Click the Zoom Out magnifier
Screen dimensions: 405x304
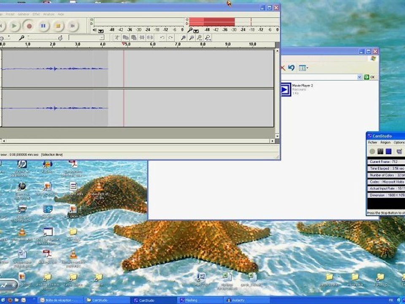coord(192,38)
